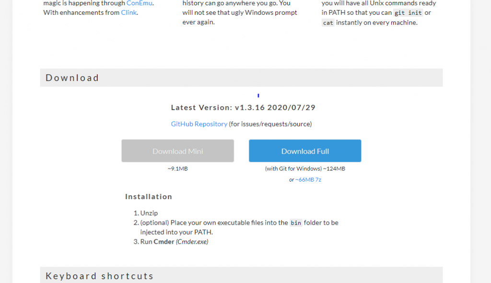The height and width of the screenshot is (283, 491).
Task: Click the Keyboard shortcuts section heading
Action: pyautogui.click(x=100, y=276)
